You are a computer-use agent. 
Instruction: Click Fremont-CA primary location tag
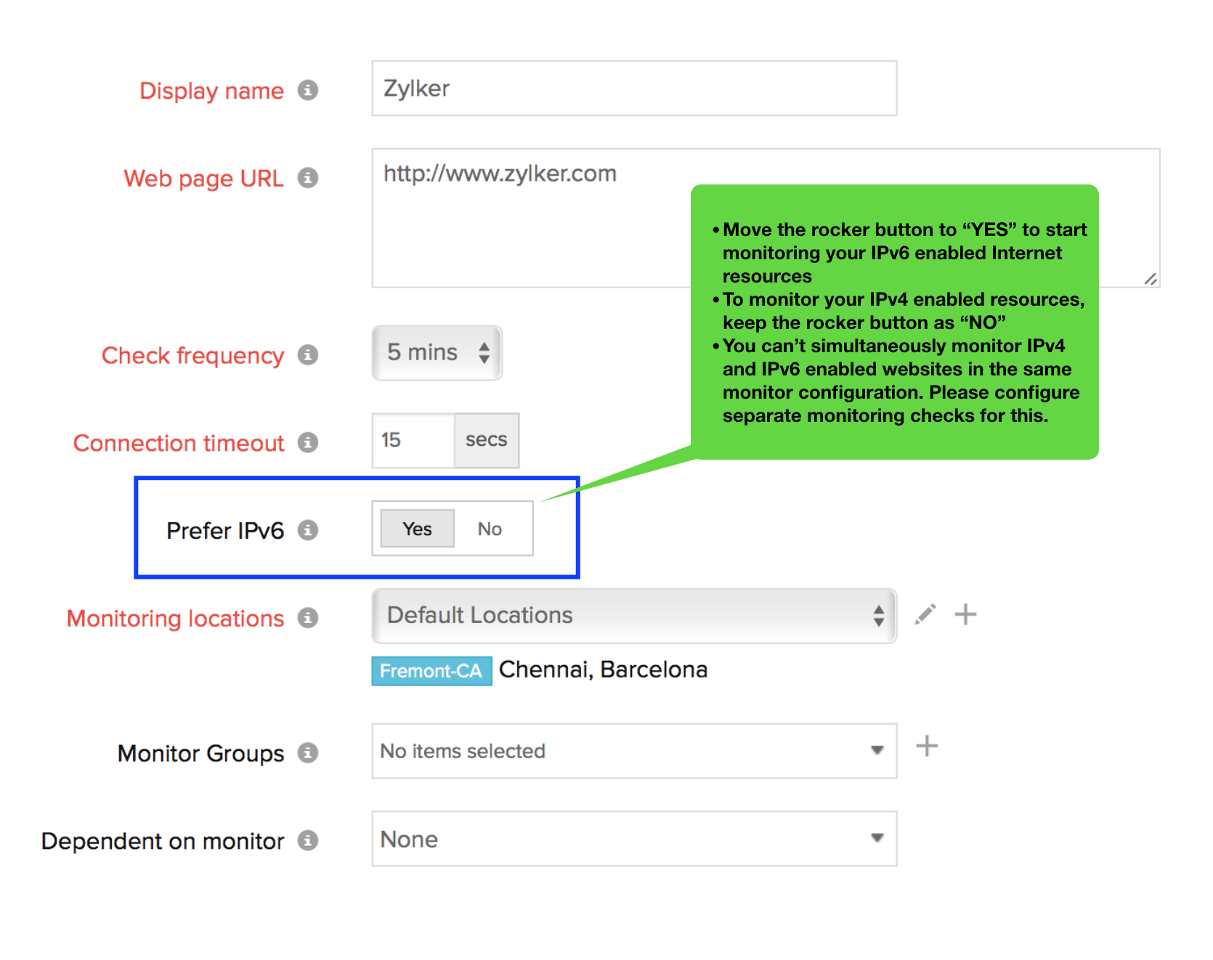coord(431,671)
